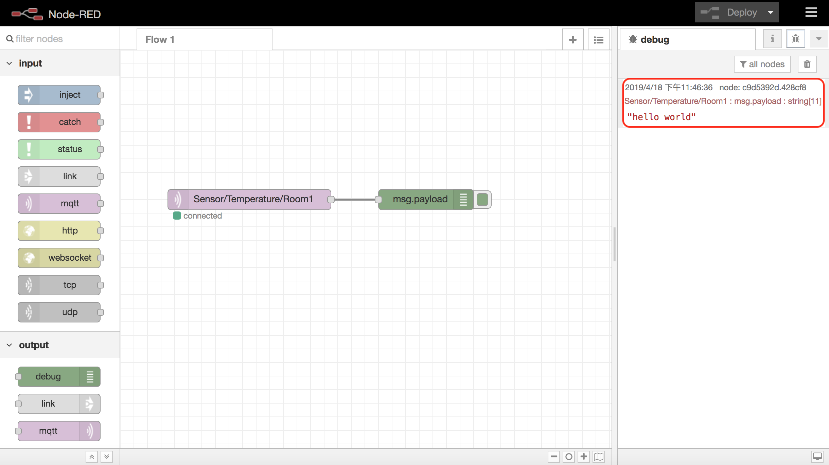Clear debug log with the trash icon
Image resolution: width=829 pixels, height=465 pixels.
coord(807,64)
